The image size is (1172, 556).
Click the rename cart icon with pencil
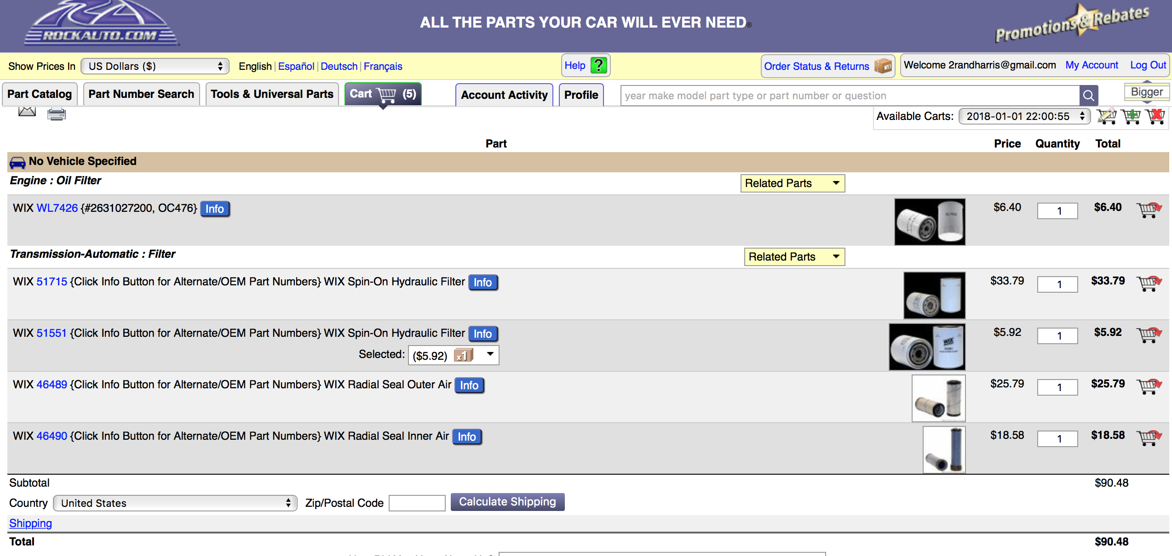pyautogui.click(x=1107, y=116)
